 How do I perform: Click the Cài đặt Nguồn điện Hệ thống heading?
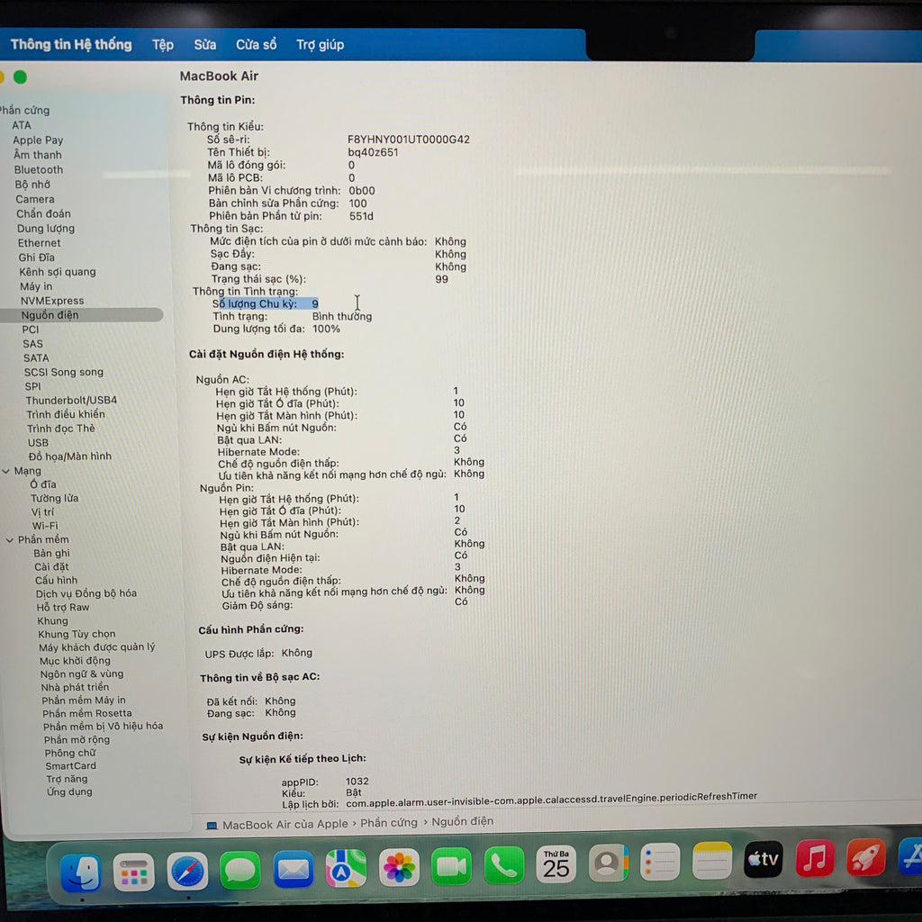coord(267,354)
